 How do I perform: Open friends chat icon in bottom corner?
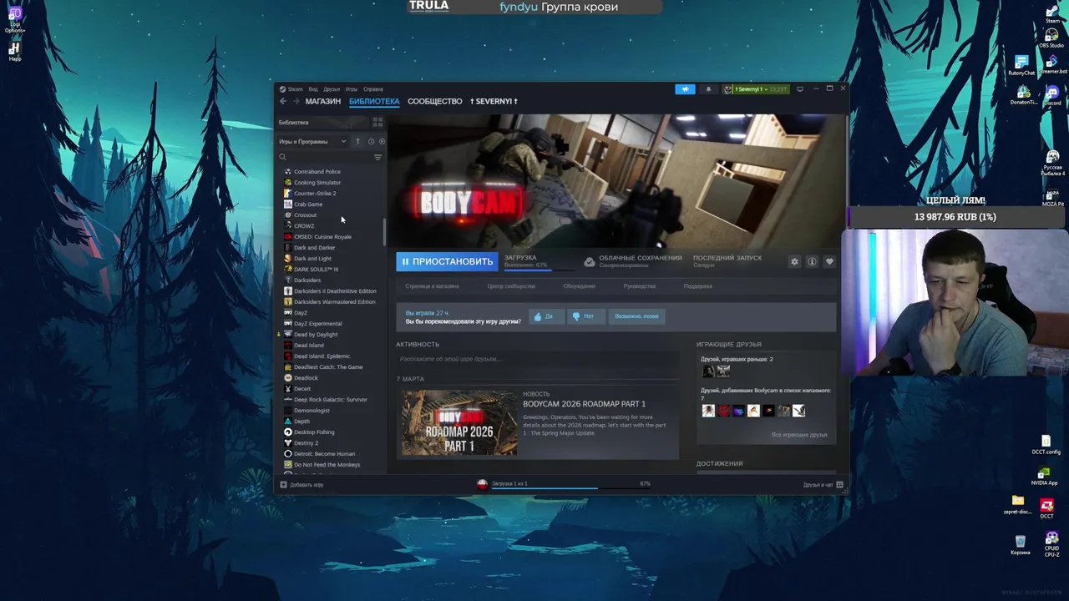point(839,484)
